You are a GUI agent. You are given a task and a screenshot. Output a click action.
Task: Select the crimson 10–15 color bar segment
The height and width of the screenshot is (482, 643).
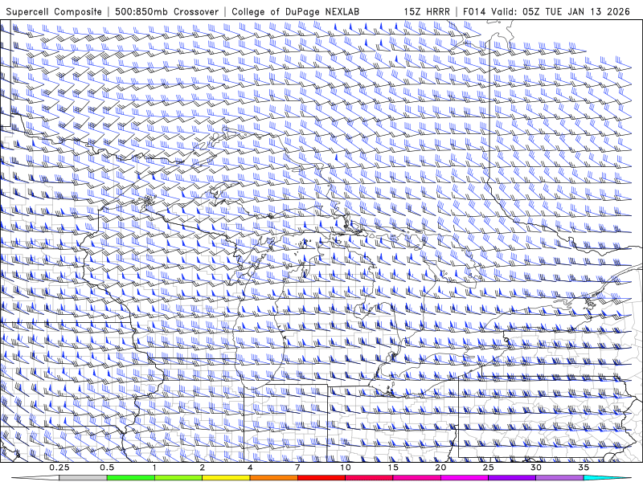pyautogui.click(x=369, y=478)
